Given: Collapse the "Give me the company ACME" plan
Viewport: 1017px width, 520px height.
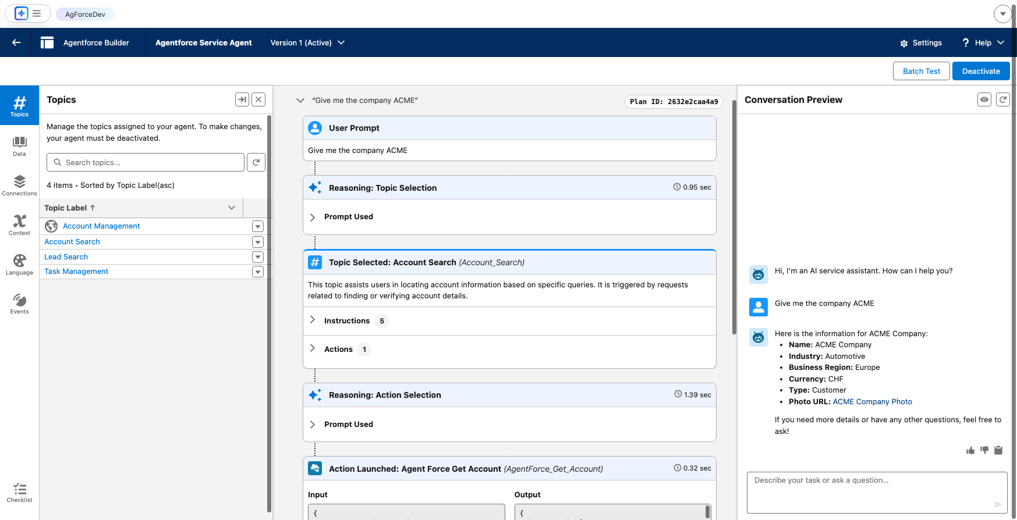Looking at the screenshot, I should click(300, 100).
